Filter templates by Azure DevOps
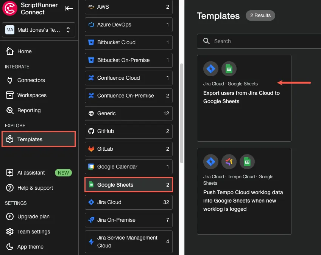 129,25
